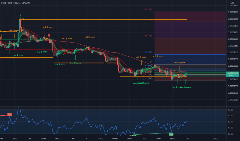Click the 0.00002500 price axis label
240x141 pixels.
coord(233,66)
